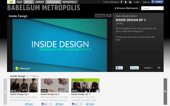The image size is (170, 106).
Task: Click the Inside Design Ep 2 title
Action: [50, 94]
